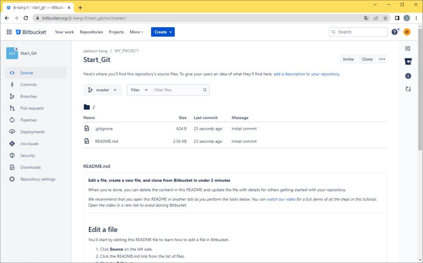Open the help question mark icon
Viewport: 423px width, 263px height.
click(x=395, y=32)
